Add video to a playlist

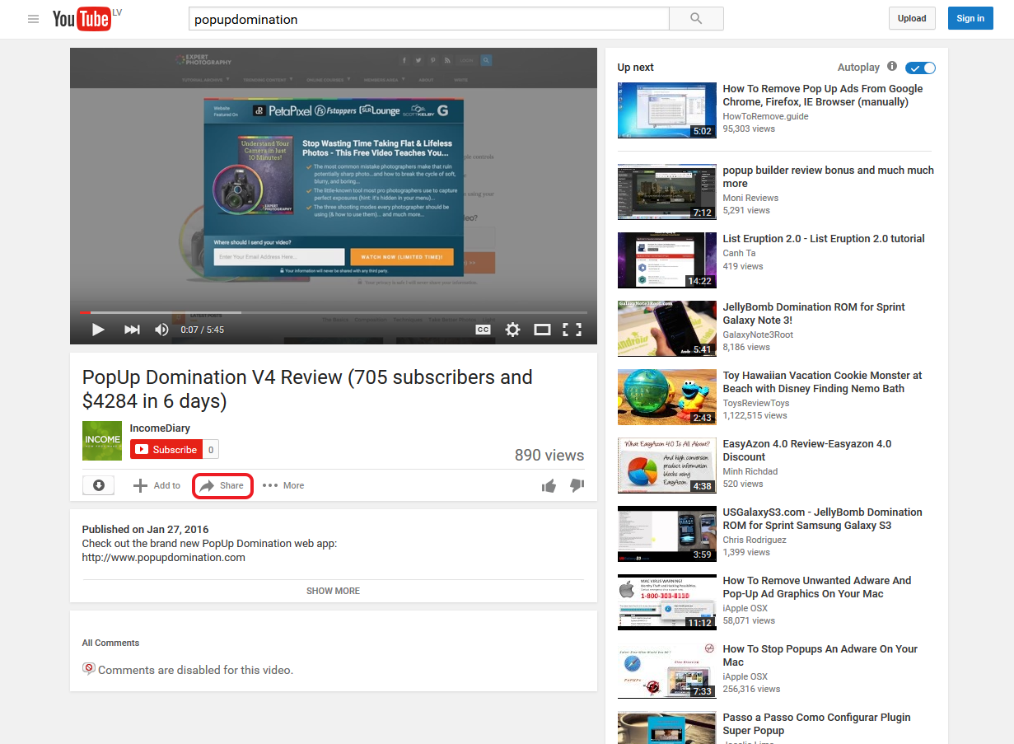tap(157, 485)
